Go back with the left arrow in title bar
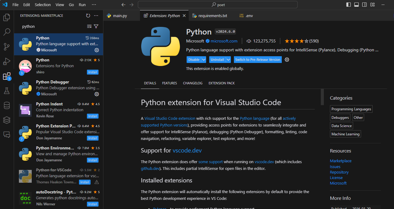The height and width of the screenshot is (209, 394). pyautogui.click(x=123, y=5)
